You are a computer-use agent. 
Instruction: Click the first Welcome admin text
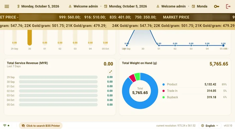tap(86, 6)
